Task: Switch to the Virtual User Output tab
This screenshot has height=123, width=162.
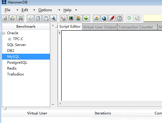Action: click(x=99, y=27)
